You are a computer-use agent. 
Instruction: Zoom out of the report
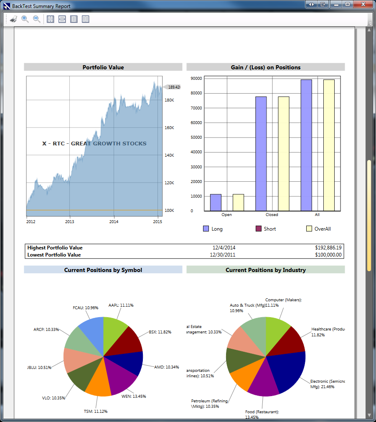[x=37, y=19]
